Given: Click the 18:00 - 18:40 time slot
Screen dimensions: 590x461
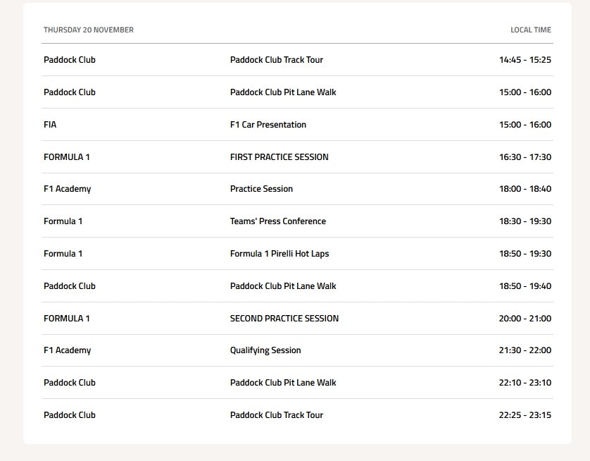Looking at the screenshot, I should 525,189.
